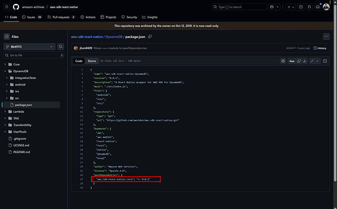Open the .gitignore file
Viewport: 337px width, 209px height.
point(20,139)
